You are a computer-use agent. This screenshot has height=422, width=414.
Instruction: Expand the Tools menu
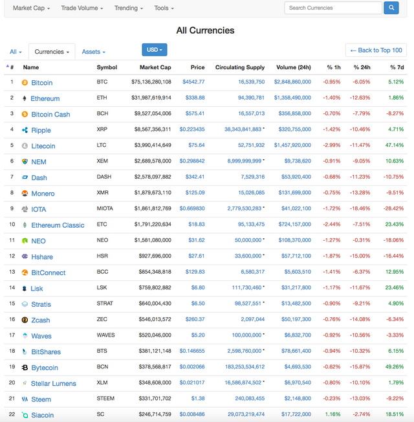164,8
